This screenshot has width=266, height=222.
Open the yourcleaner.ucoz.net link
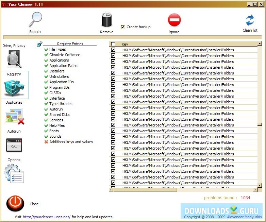click(47, 217)
